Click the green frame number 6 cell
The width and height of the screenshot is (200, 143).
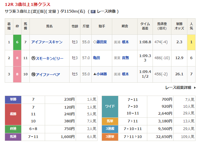(x=17, y=42)
